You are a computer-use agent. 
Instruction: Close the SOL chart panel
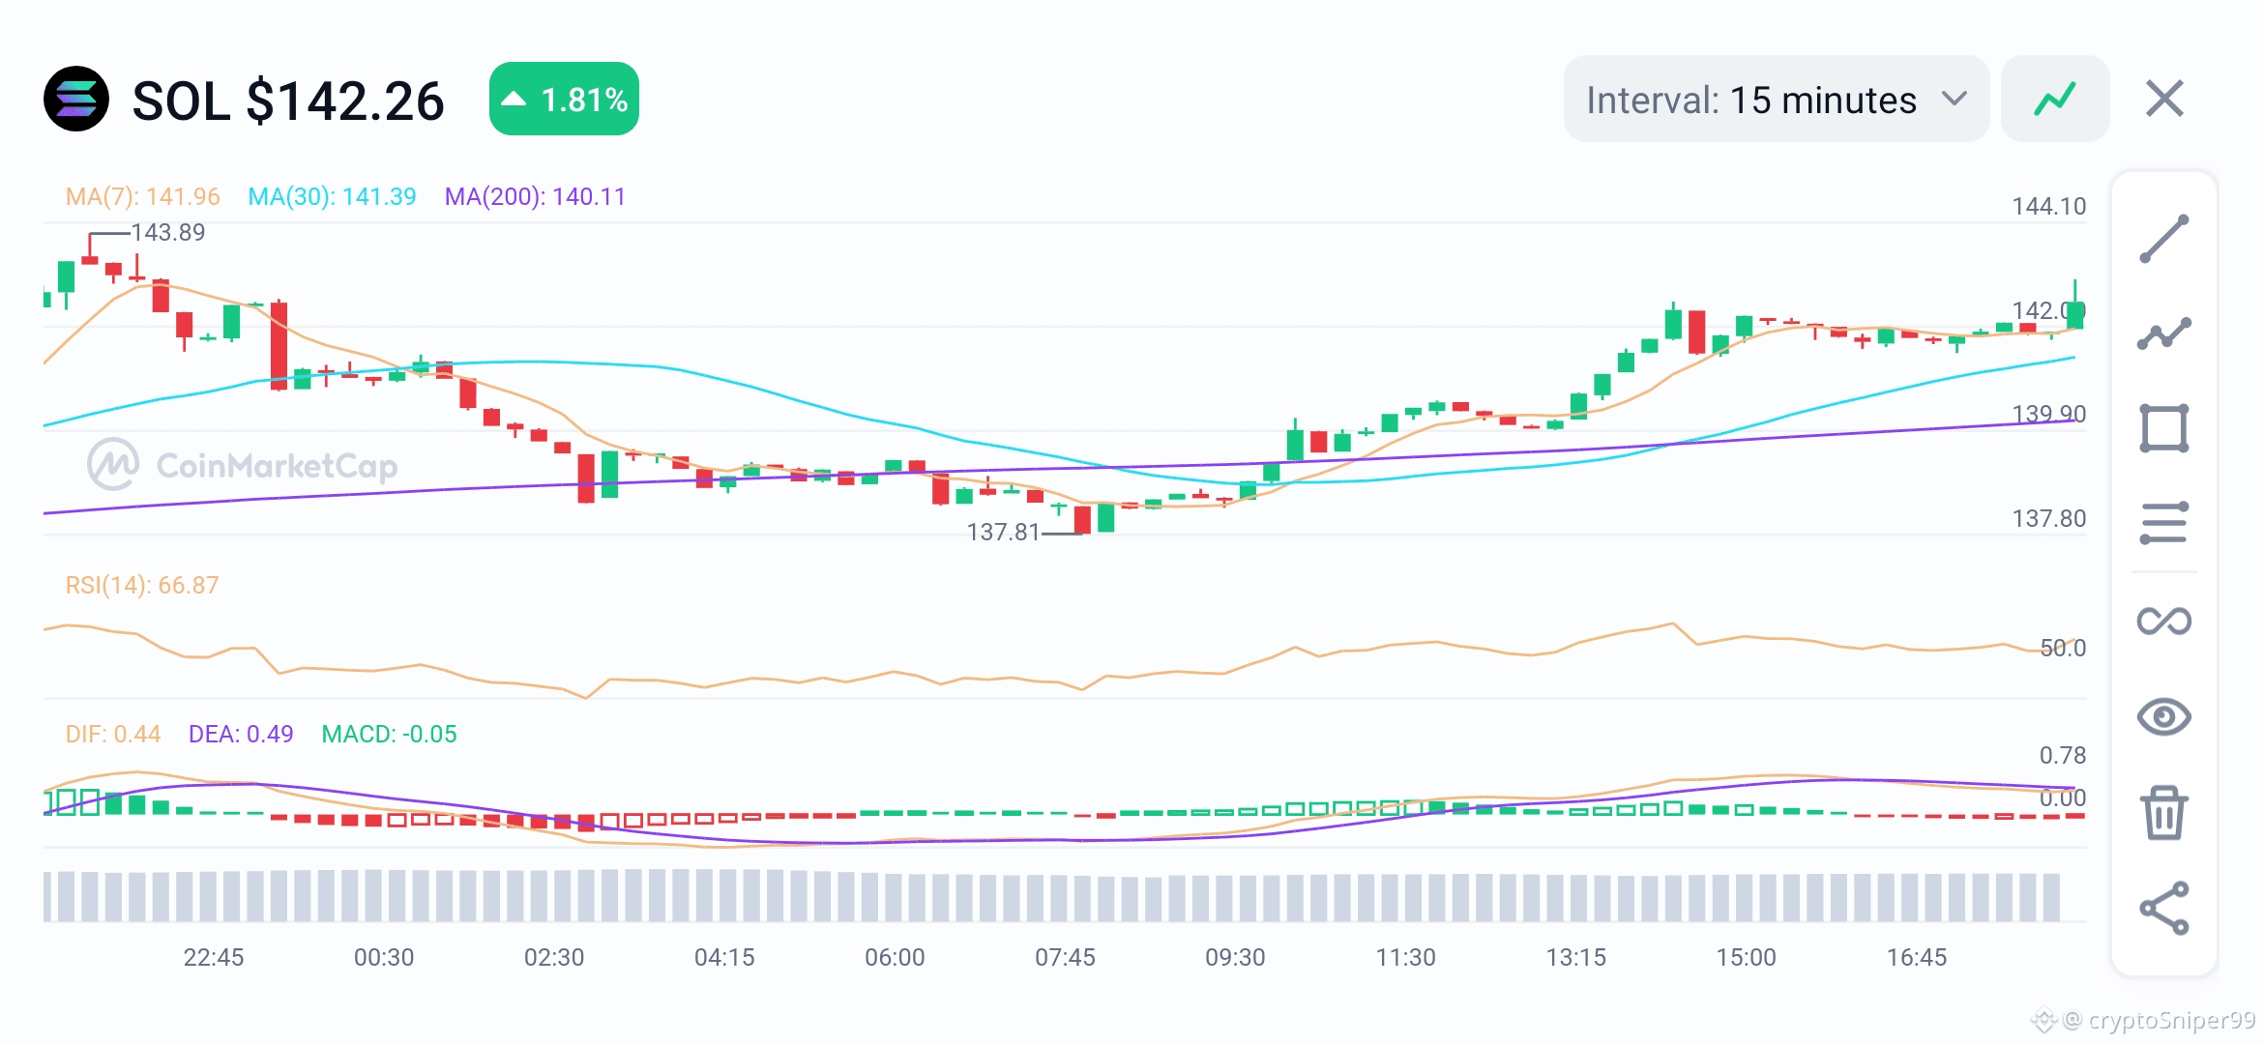(x=2164, y=99)
